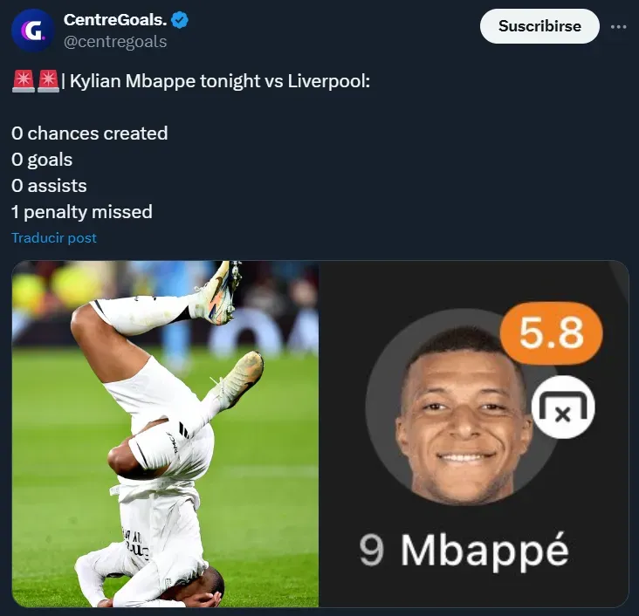Open the three-dot more options menu
The height and width of the screenshot is (616, 639).
point(618,27)
